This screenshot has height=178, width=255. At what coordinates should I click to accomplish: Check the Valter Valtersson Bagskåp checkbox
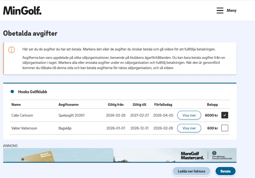pyautogui.click(x=225, y=128)
